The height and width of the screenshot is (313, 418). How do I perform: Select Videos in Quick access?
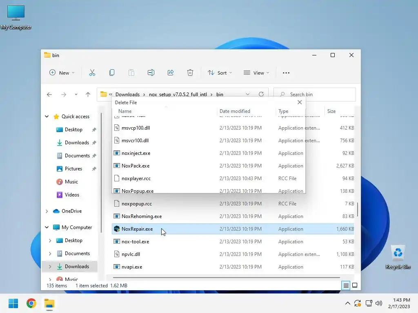tap(72, 195)
